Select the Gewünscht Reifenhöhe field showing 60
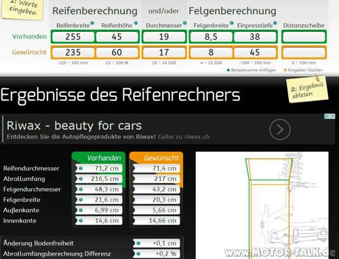The image size is (339, 259). pyautogui.click(x=117, y=52)
